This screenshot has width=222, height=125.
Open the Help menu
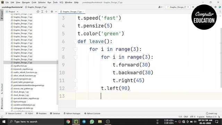(76, 2)
